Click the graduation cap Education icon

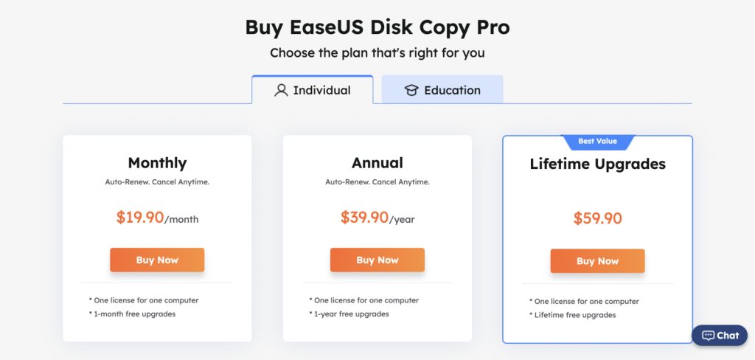coord(411,91)
